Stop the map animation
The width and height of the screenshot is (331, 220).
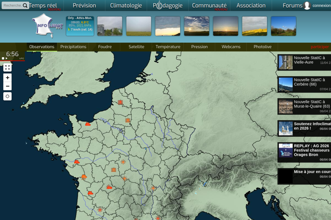click(x=3, y=58)
